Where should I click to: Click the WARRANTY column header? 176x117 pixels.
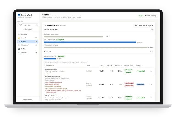(118, 65)
